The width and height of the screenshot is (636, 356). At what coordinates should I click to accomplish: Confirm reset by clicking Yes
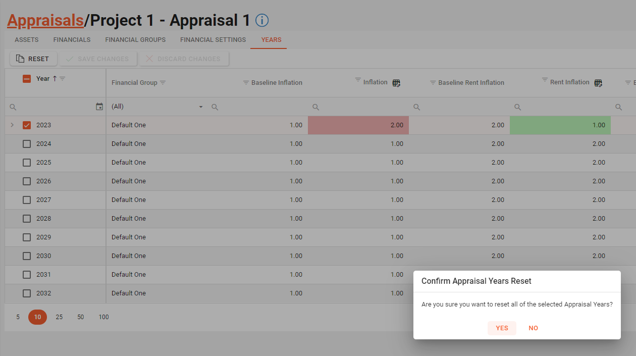click(x=502, y=328)
